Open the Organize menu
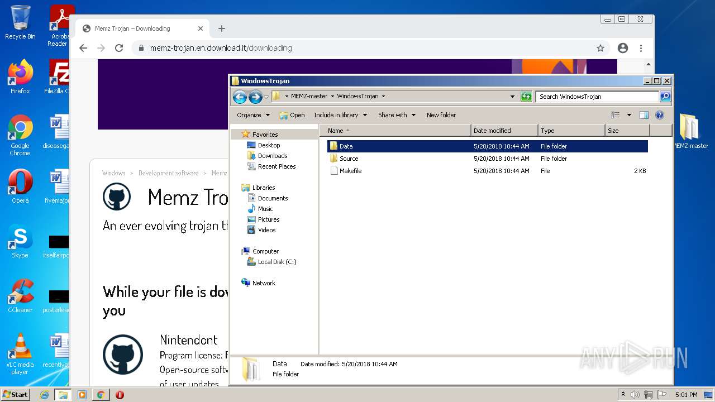The image size is (715, 402). (x=253, y=115)
